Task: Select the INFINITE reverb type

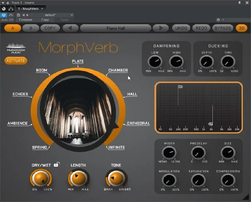Action: [x=116, y=147]
